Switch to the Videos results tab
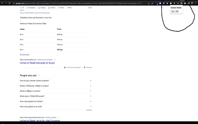This screenshot has height=124, width=198. click(52, 8)
